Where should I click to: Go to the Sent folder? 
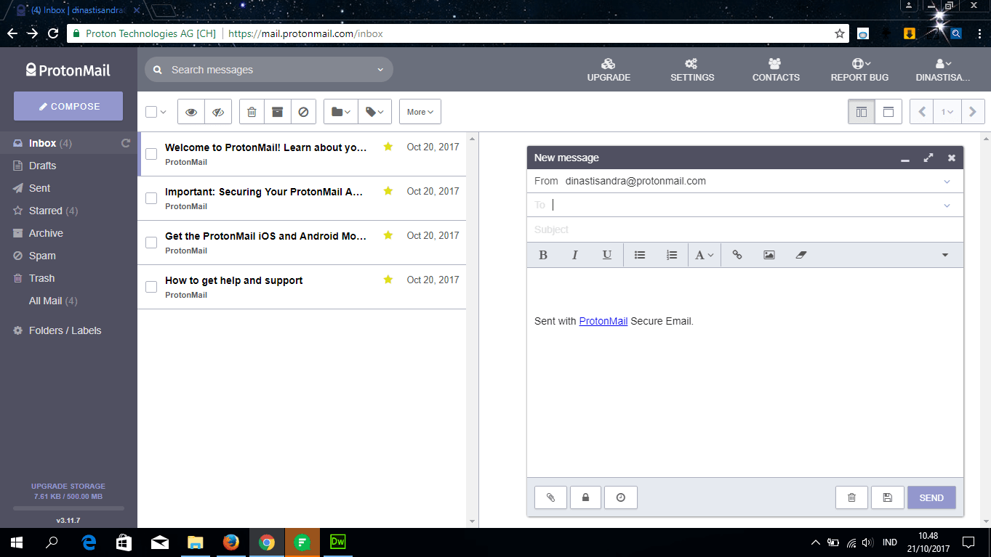(39, 188)
